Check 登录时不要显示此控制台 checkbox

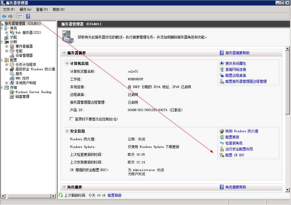tap(71, 119)
